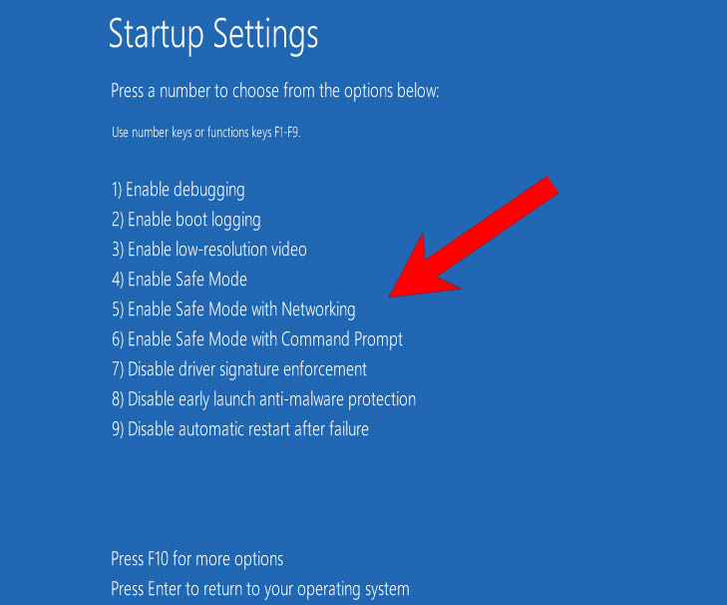This screenshot has height=605, width=727.
Task: Select Disable automatic restart after failure
Action: (x=239, y=429)
